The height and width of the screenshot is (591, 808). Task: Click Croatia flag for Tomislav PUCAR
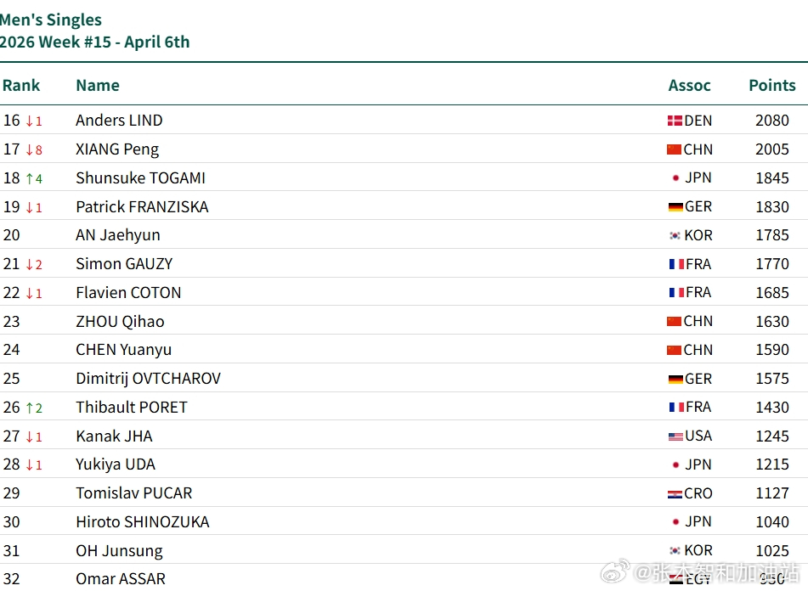pyautogui.click(x=675, y=494)
